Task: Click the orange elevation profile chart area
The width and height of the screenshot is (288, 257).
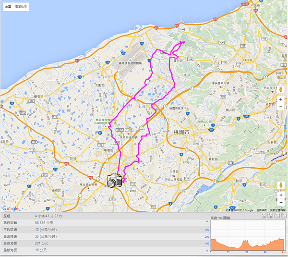Action: 247,245
